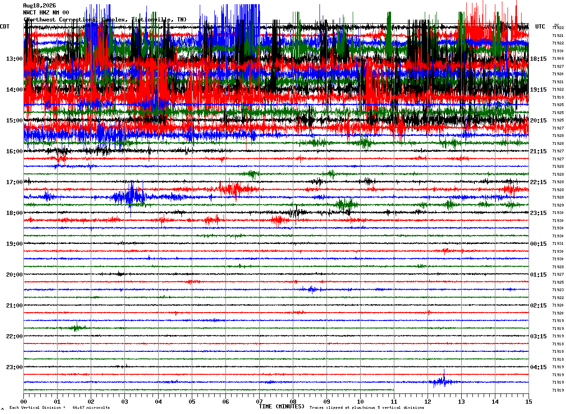Image resolution: width=566 pixels, height=414 pixels.
Task: Click the 22:15 UTC time label
Action: (x=538, y=182)
